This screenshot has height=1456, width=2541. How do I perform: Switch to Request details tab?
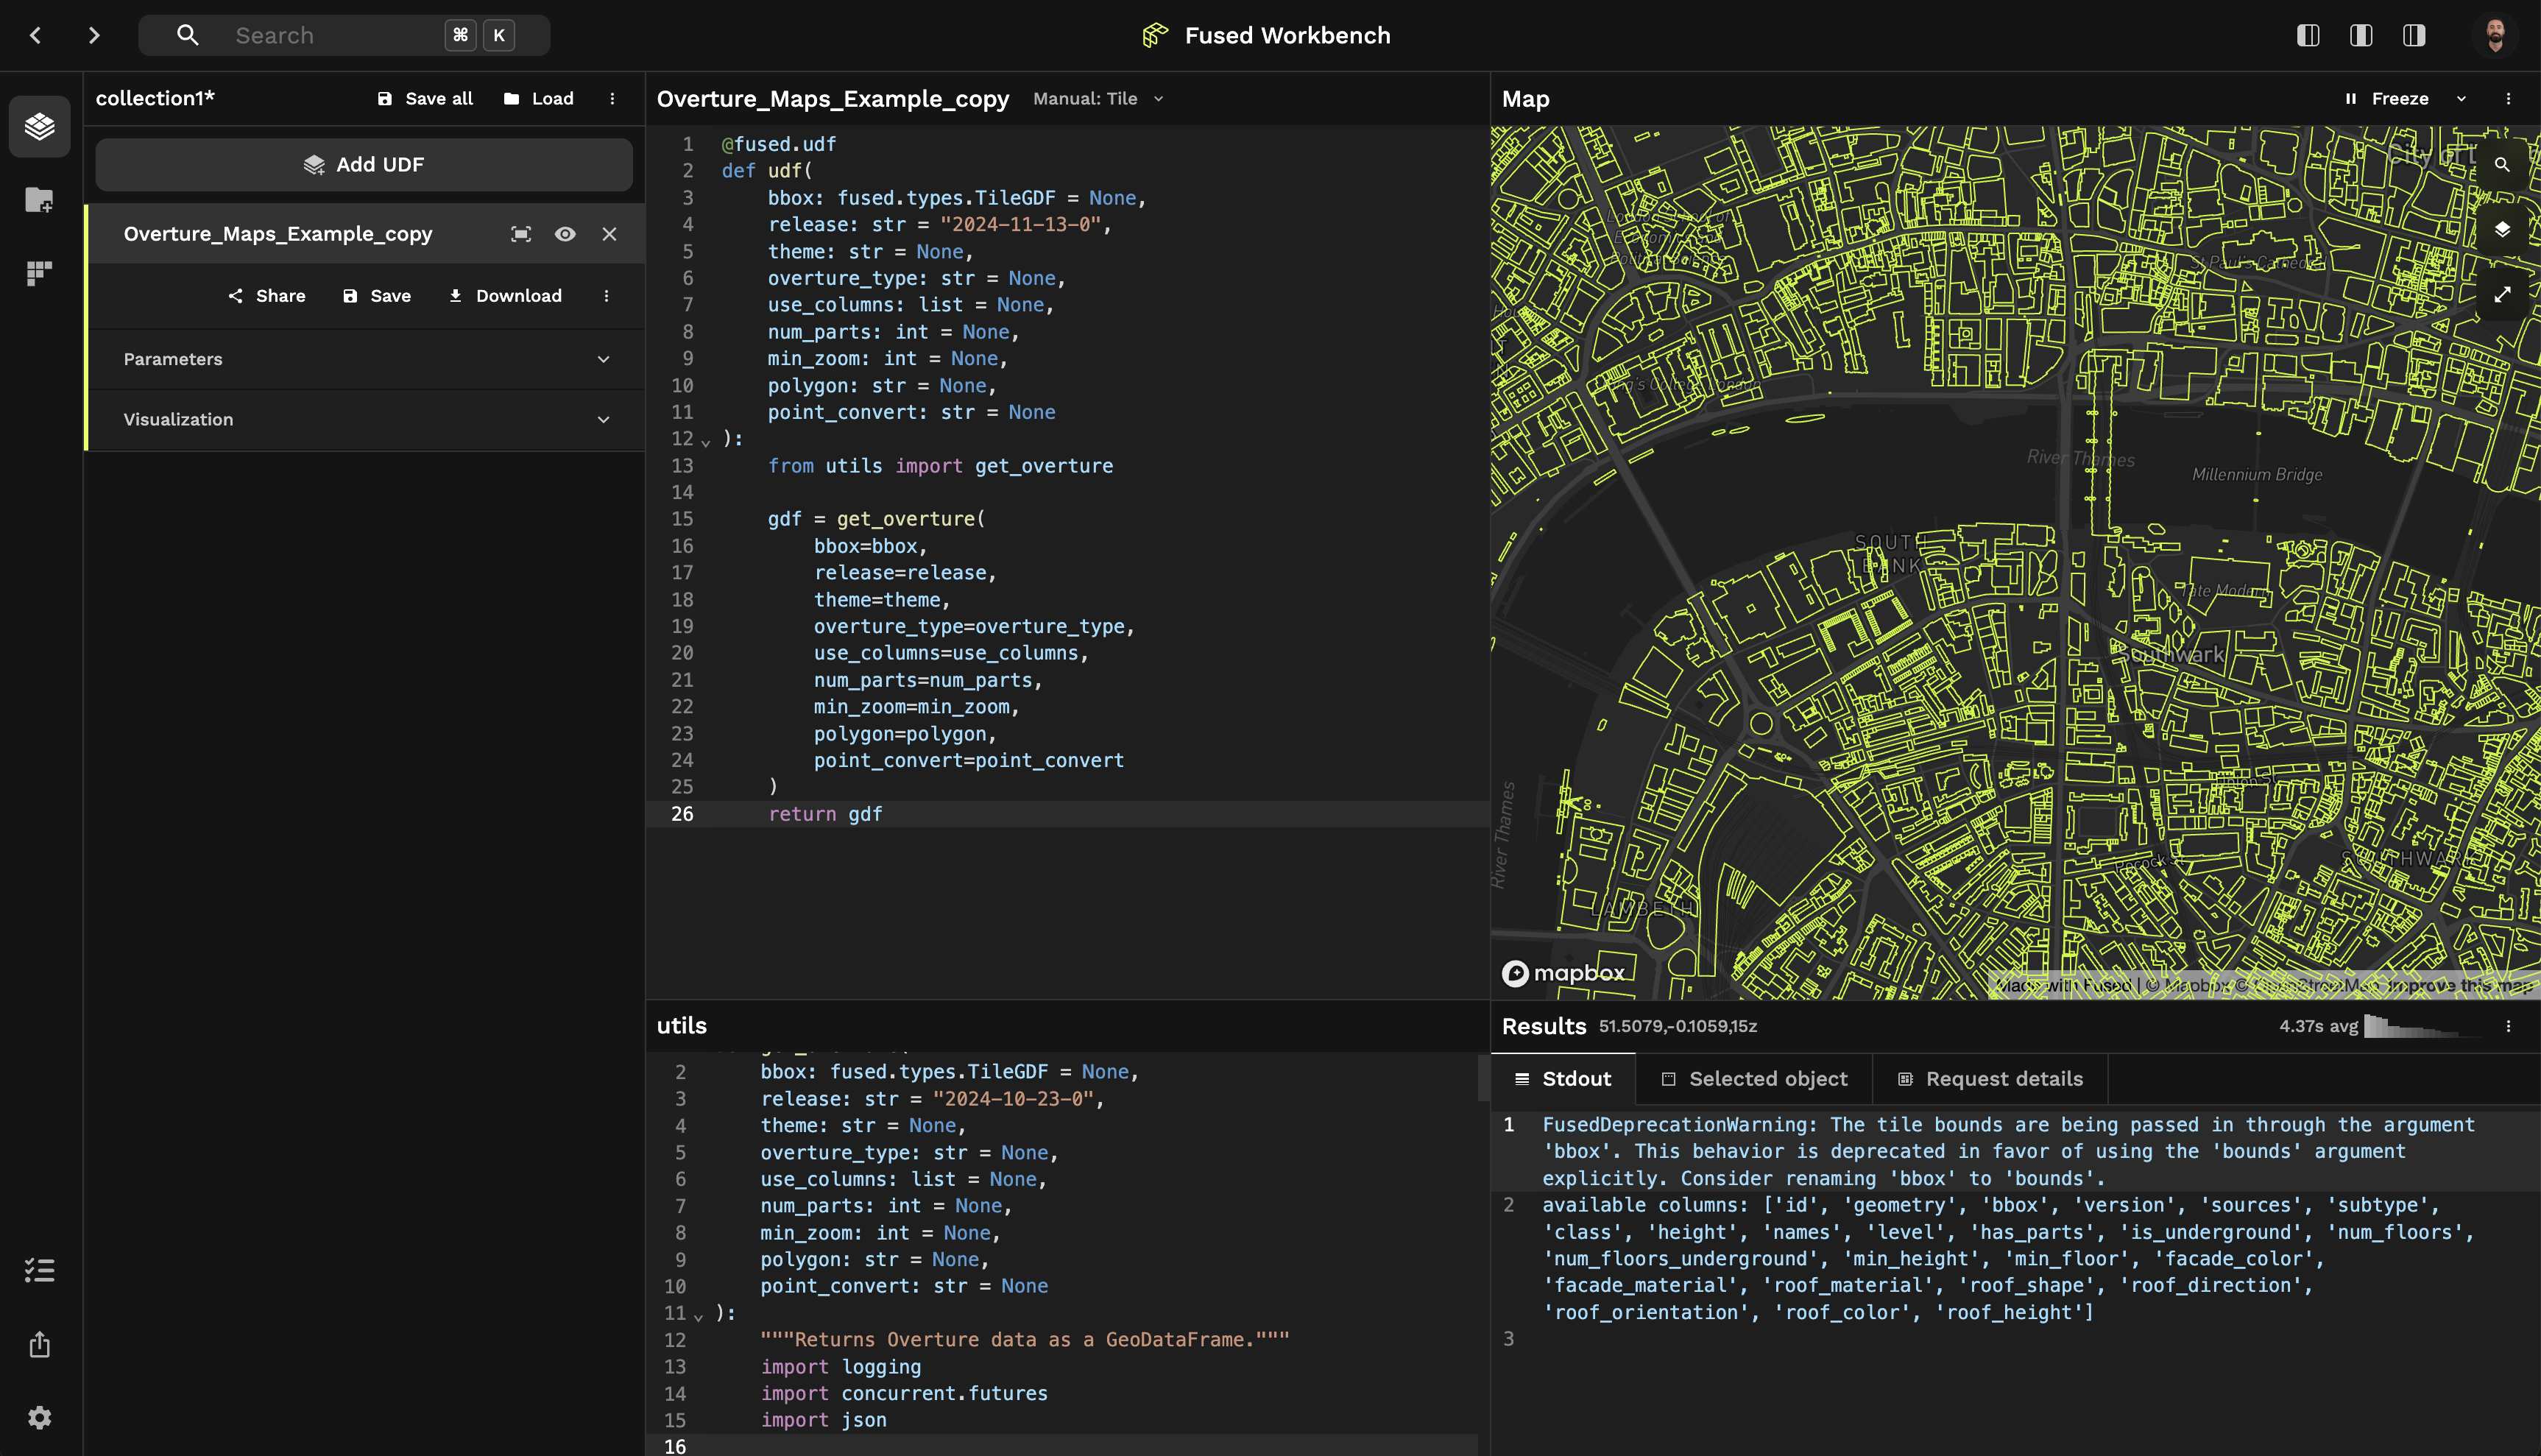coord(1990,1079)
